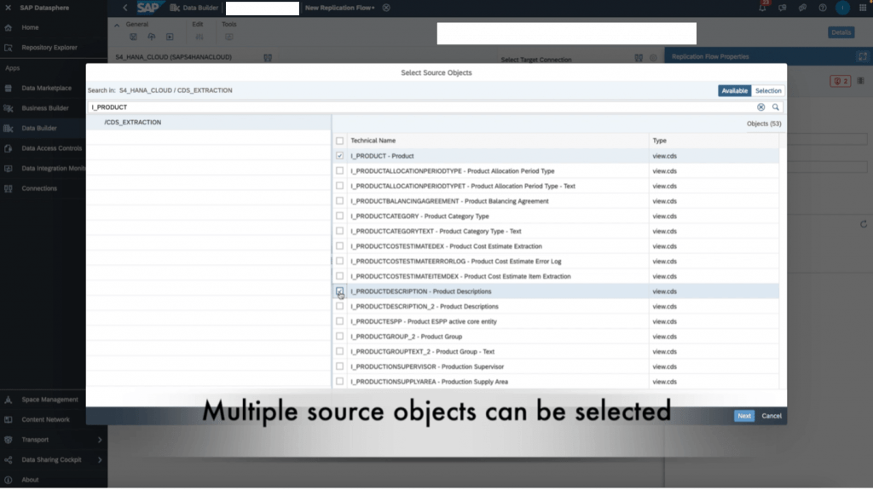Select row I_PRODUCTIONSUPPLYAREA
The width and height of the screenshot is (873, 490).
click(x=556, y=382)
